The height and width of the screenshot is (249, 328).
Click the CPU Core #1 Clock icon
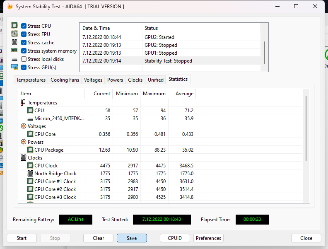(x=30, y=181)
